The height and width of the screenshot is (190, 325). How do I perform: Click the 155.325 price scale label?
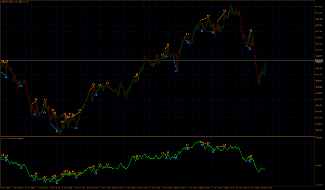pyautogui.click(x=319, y=44)
